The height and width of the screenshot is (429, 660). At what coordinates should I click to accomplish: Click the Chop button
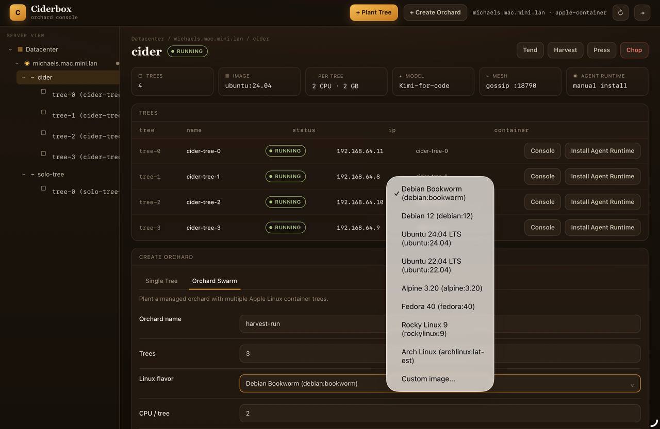point(634,50)
